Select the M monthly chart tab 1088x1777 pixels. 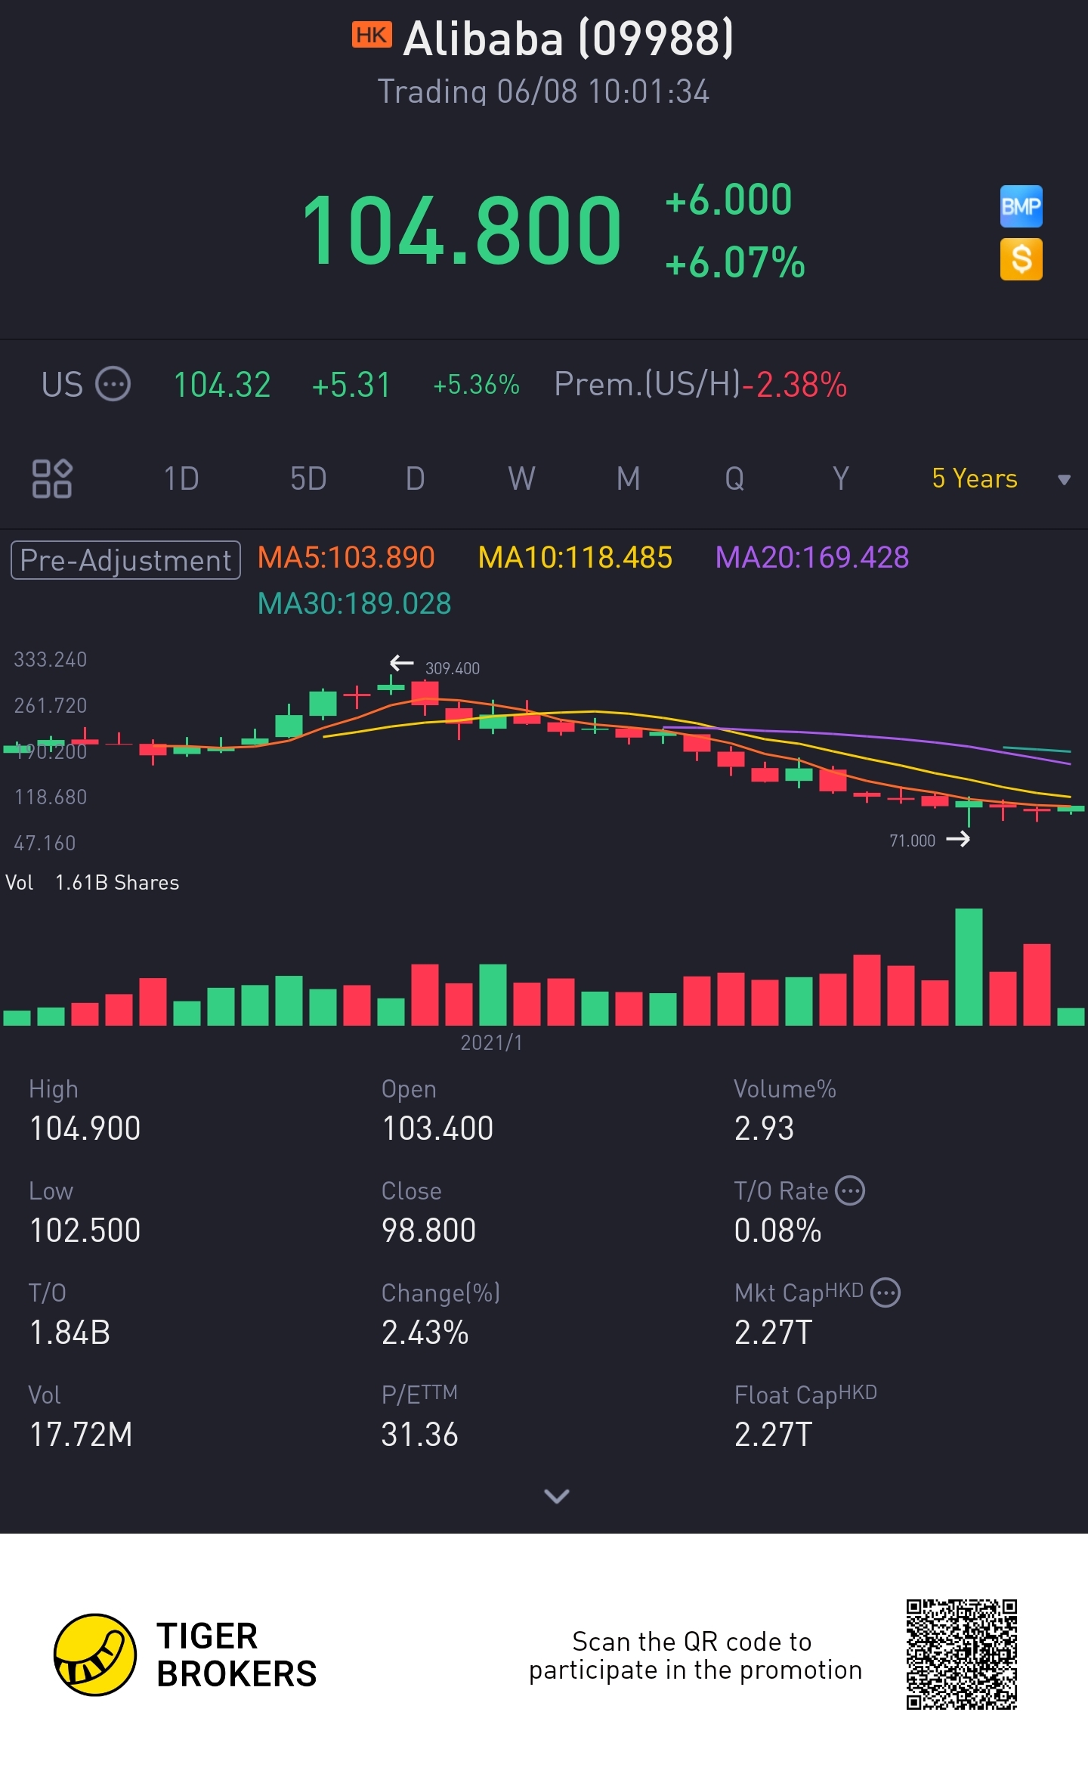point(628,478)
